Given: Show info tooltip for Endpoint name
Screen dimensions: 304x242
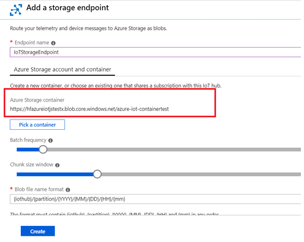Looking at the screenshot, I should [x=54, y=43].
